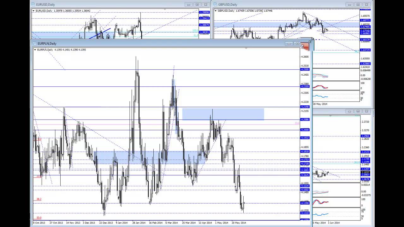Click the 22 Dec 2013 date label
The height and width of the screenshot is (227, 404).
click(x=106, y=223)
